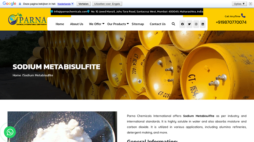Image resolution: width=254 pixels, height=142 pixels.
Task: Click the Vertalen button
Action: point(84,4)
